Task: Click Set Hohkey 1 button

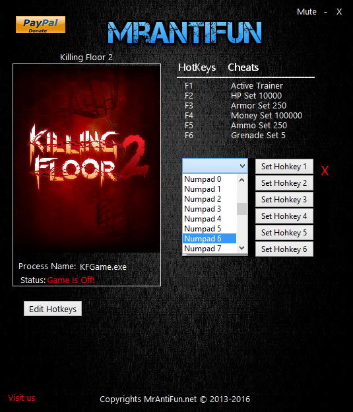Action: (284, 167)
